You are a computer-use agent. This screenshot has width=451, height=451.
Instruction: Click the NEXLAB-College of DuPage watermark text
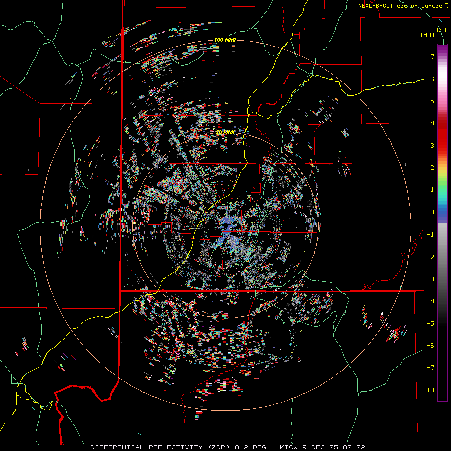click(403, 6)
